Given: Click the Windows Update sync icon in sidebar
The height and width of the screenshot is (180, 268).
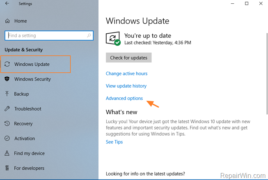Looking at the screenshot, I should coord(7,64).
